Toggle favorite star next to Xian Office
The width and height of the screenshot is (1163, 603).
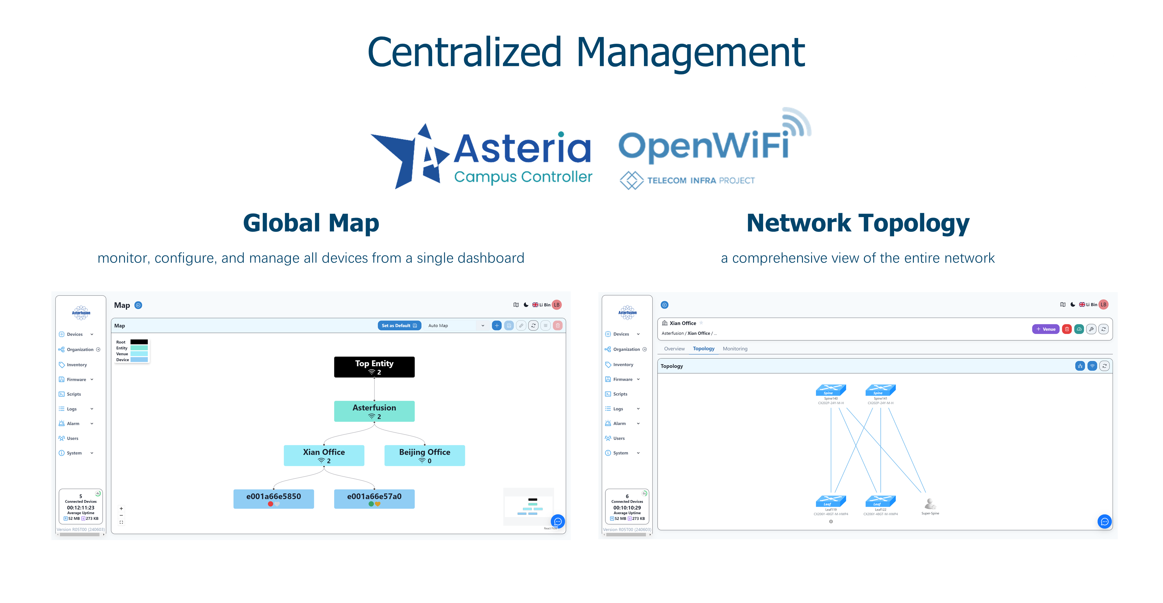(701, 322)
